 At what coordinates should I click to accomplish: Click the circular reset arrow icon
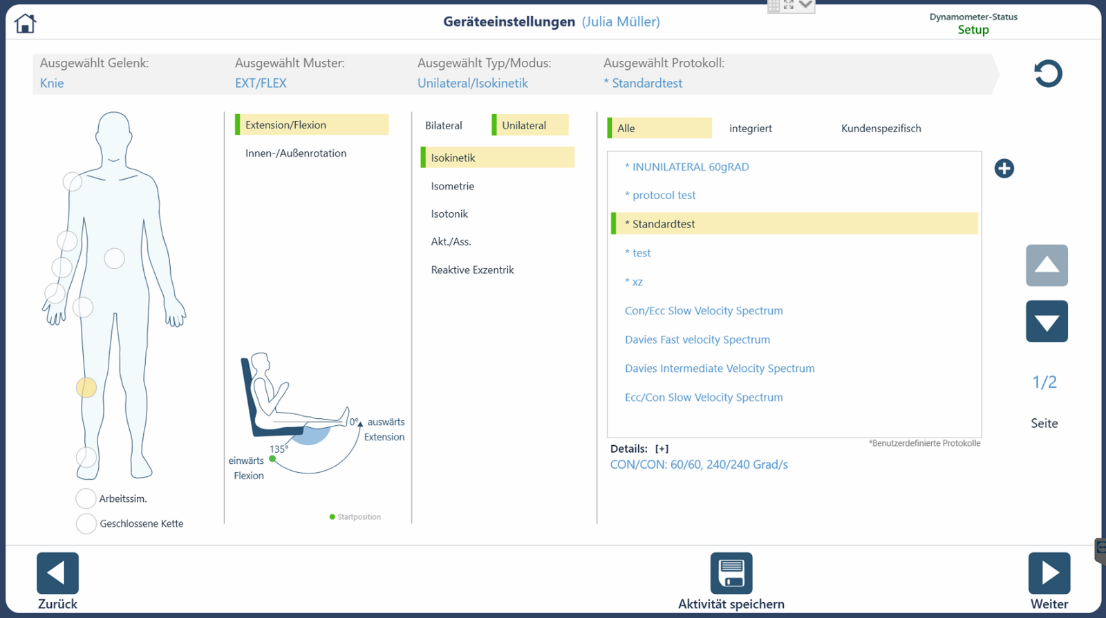(x=1047, y=73)
